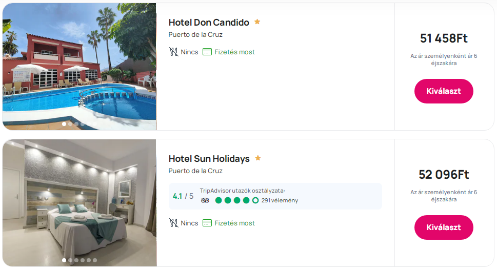Viewport: 497px width, 271px height.
Task: Click the no-meal cutlery icon for Don Candido
Action: (x=174, y=52)
